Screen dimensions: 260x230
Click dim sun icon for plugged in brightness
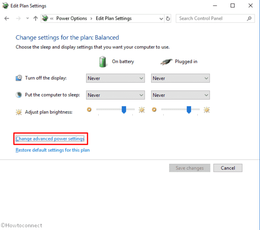(x=154, y=110)
